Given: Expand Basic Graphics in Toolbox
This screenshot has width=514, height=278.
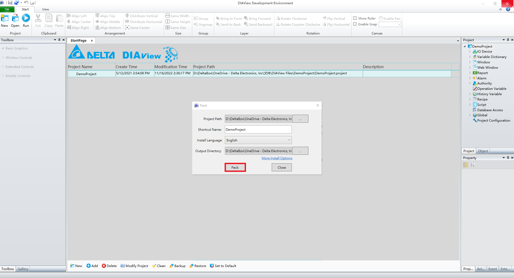Looking at the screenshot, I should [x=3, y=48].
